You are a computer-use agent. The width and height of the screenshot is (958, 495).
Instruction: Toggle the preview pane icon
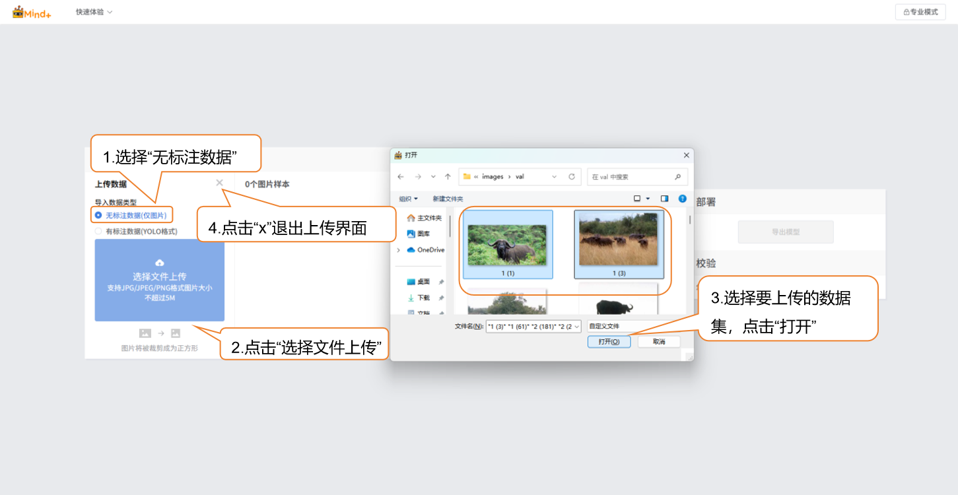tap(664, 199)
